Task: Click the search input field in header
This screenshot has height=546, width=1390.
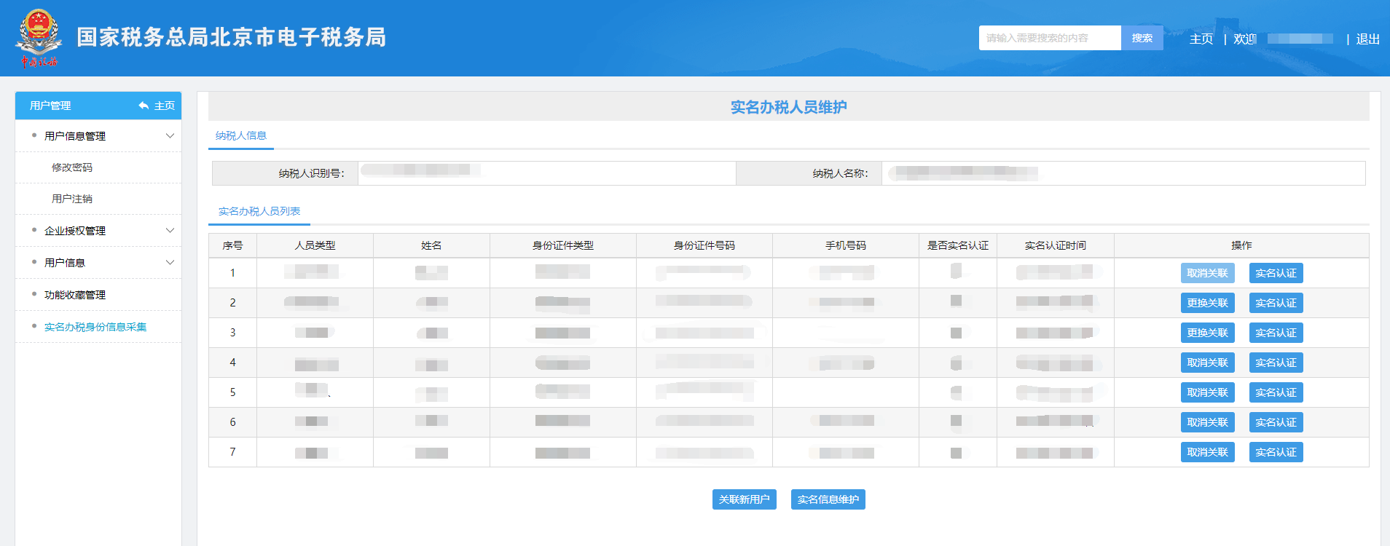Action: (1050, 38)
